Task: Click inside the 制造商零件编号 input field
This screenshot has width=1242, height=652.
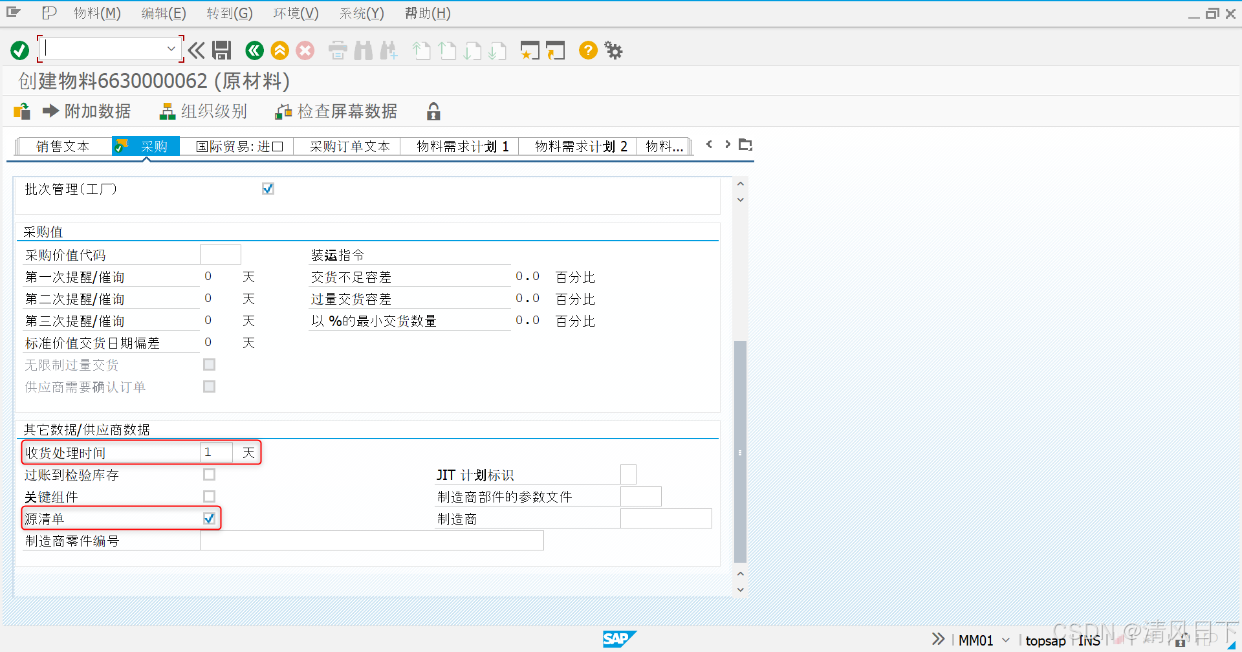Action: click(x=372, y=540)
